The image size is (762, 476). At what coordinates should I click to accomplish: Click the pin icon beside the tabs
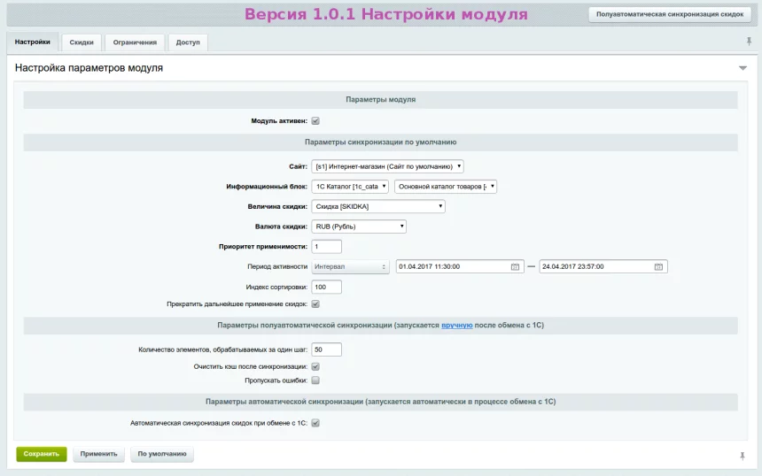(x=749, y=42)
